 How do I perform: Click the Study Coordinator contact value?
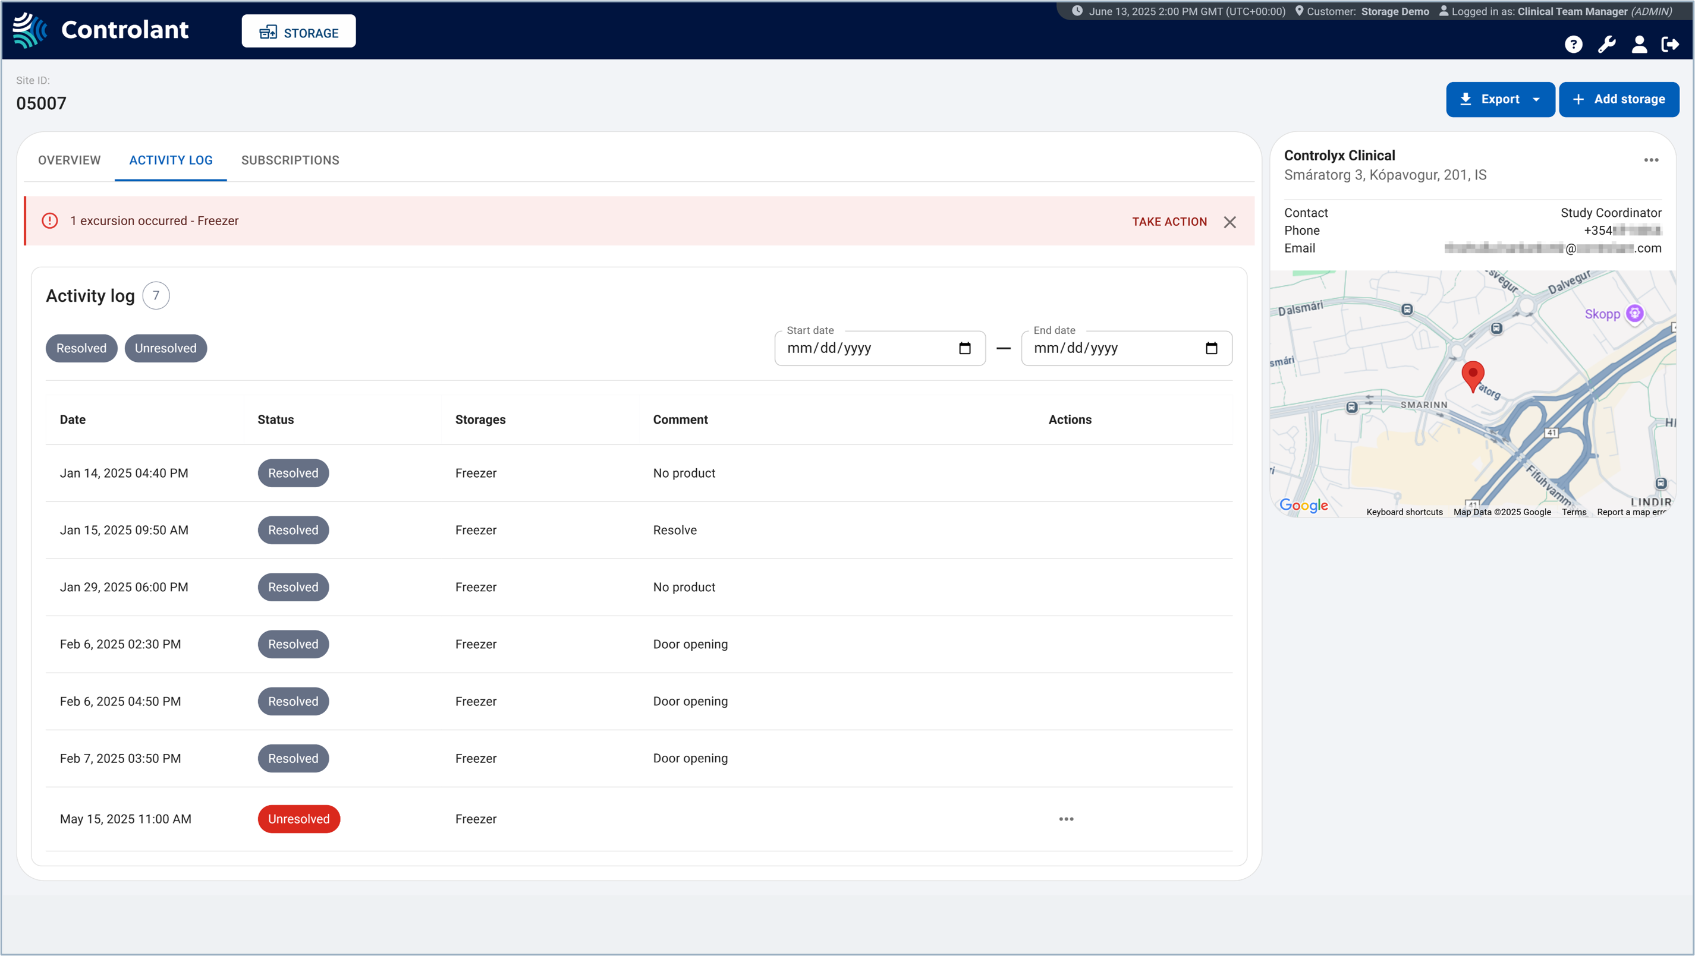1611,212
